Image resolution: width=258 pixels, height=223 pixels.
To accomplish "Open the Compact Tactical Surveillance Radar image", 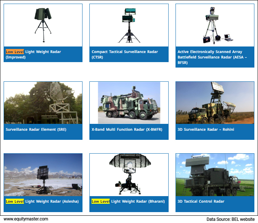I will (x=129, y=25).
